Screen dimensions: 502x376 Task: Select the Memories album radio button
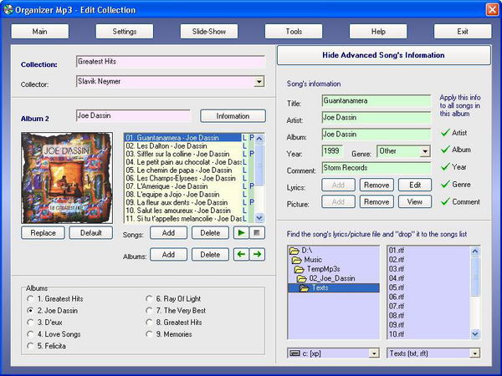click(148, 333)
